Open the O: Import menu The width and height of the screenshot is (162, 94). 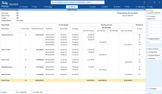coord(93,7)
